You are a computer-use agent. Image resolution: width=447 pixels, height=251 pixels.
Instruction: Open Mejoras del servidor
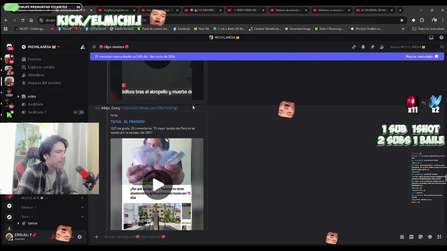tap(44, 83)
